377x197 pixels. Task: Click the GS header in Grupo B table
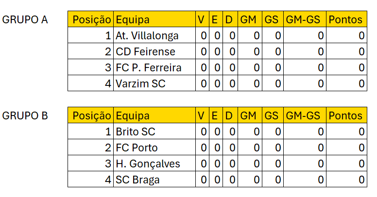click(x=272, y=116)
